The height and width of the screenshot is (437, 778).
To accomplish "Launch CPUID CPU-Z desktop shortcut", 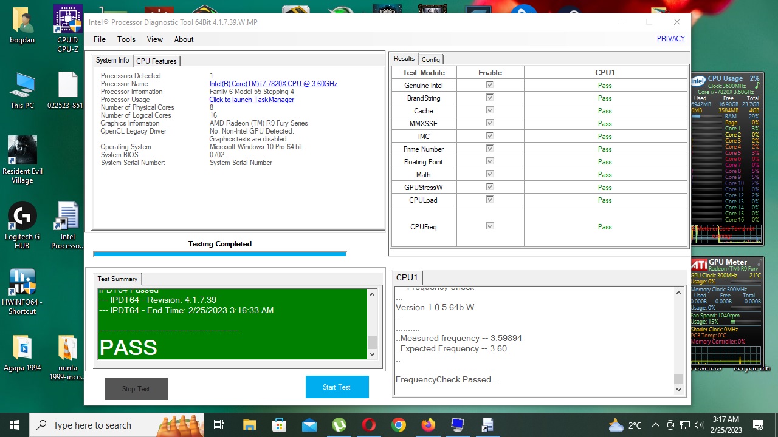I will click(x=67, y=29).
